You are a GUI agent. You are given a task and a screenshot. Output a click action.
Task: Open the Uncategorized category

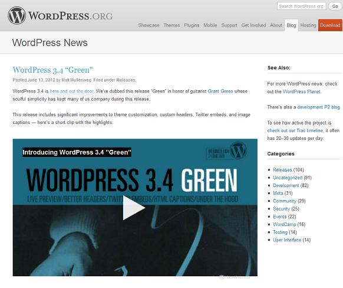(288, 178)
